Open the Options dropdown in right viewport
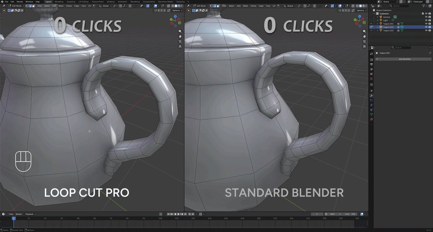433x232 pixels. click(x=361, y=10)
